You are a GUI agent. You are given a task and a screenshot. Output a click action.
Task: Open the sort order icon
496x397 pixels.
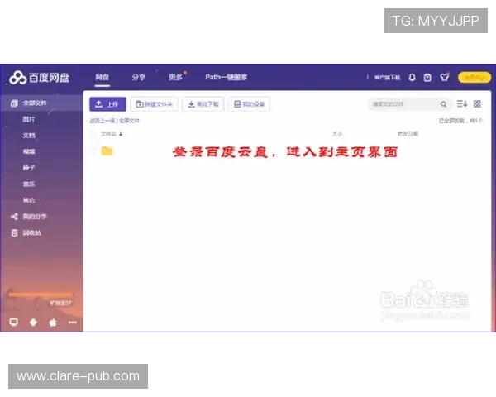[462, 103]
